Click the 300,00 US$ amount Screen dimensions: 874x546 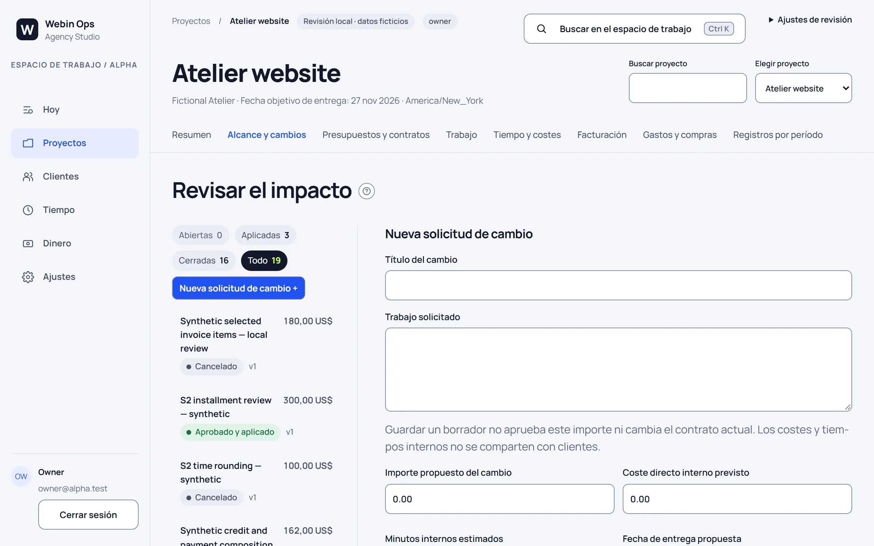(x=308, y=400)
